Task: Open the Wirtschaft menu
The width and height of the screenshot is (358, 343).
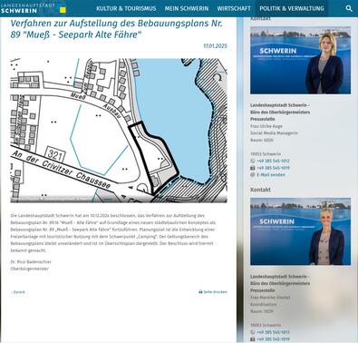Action: [234, 8]
